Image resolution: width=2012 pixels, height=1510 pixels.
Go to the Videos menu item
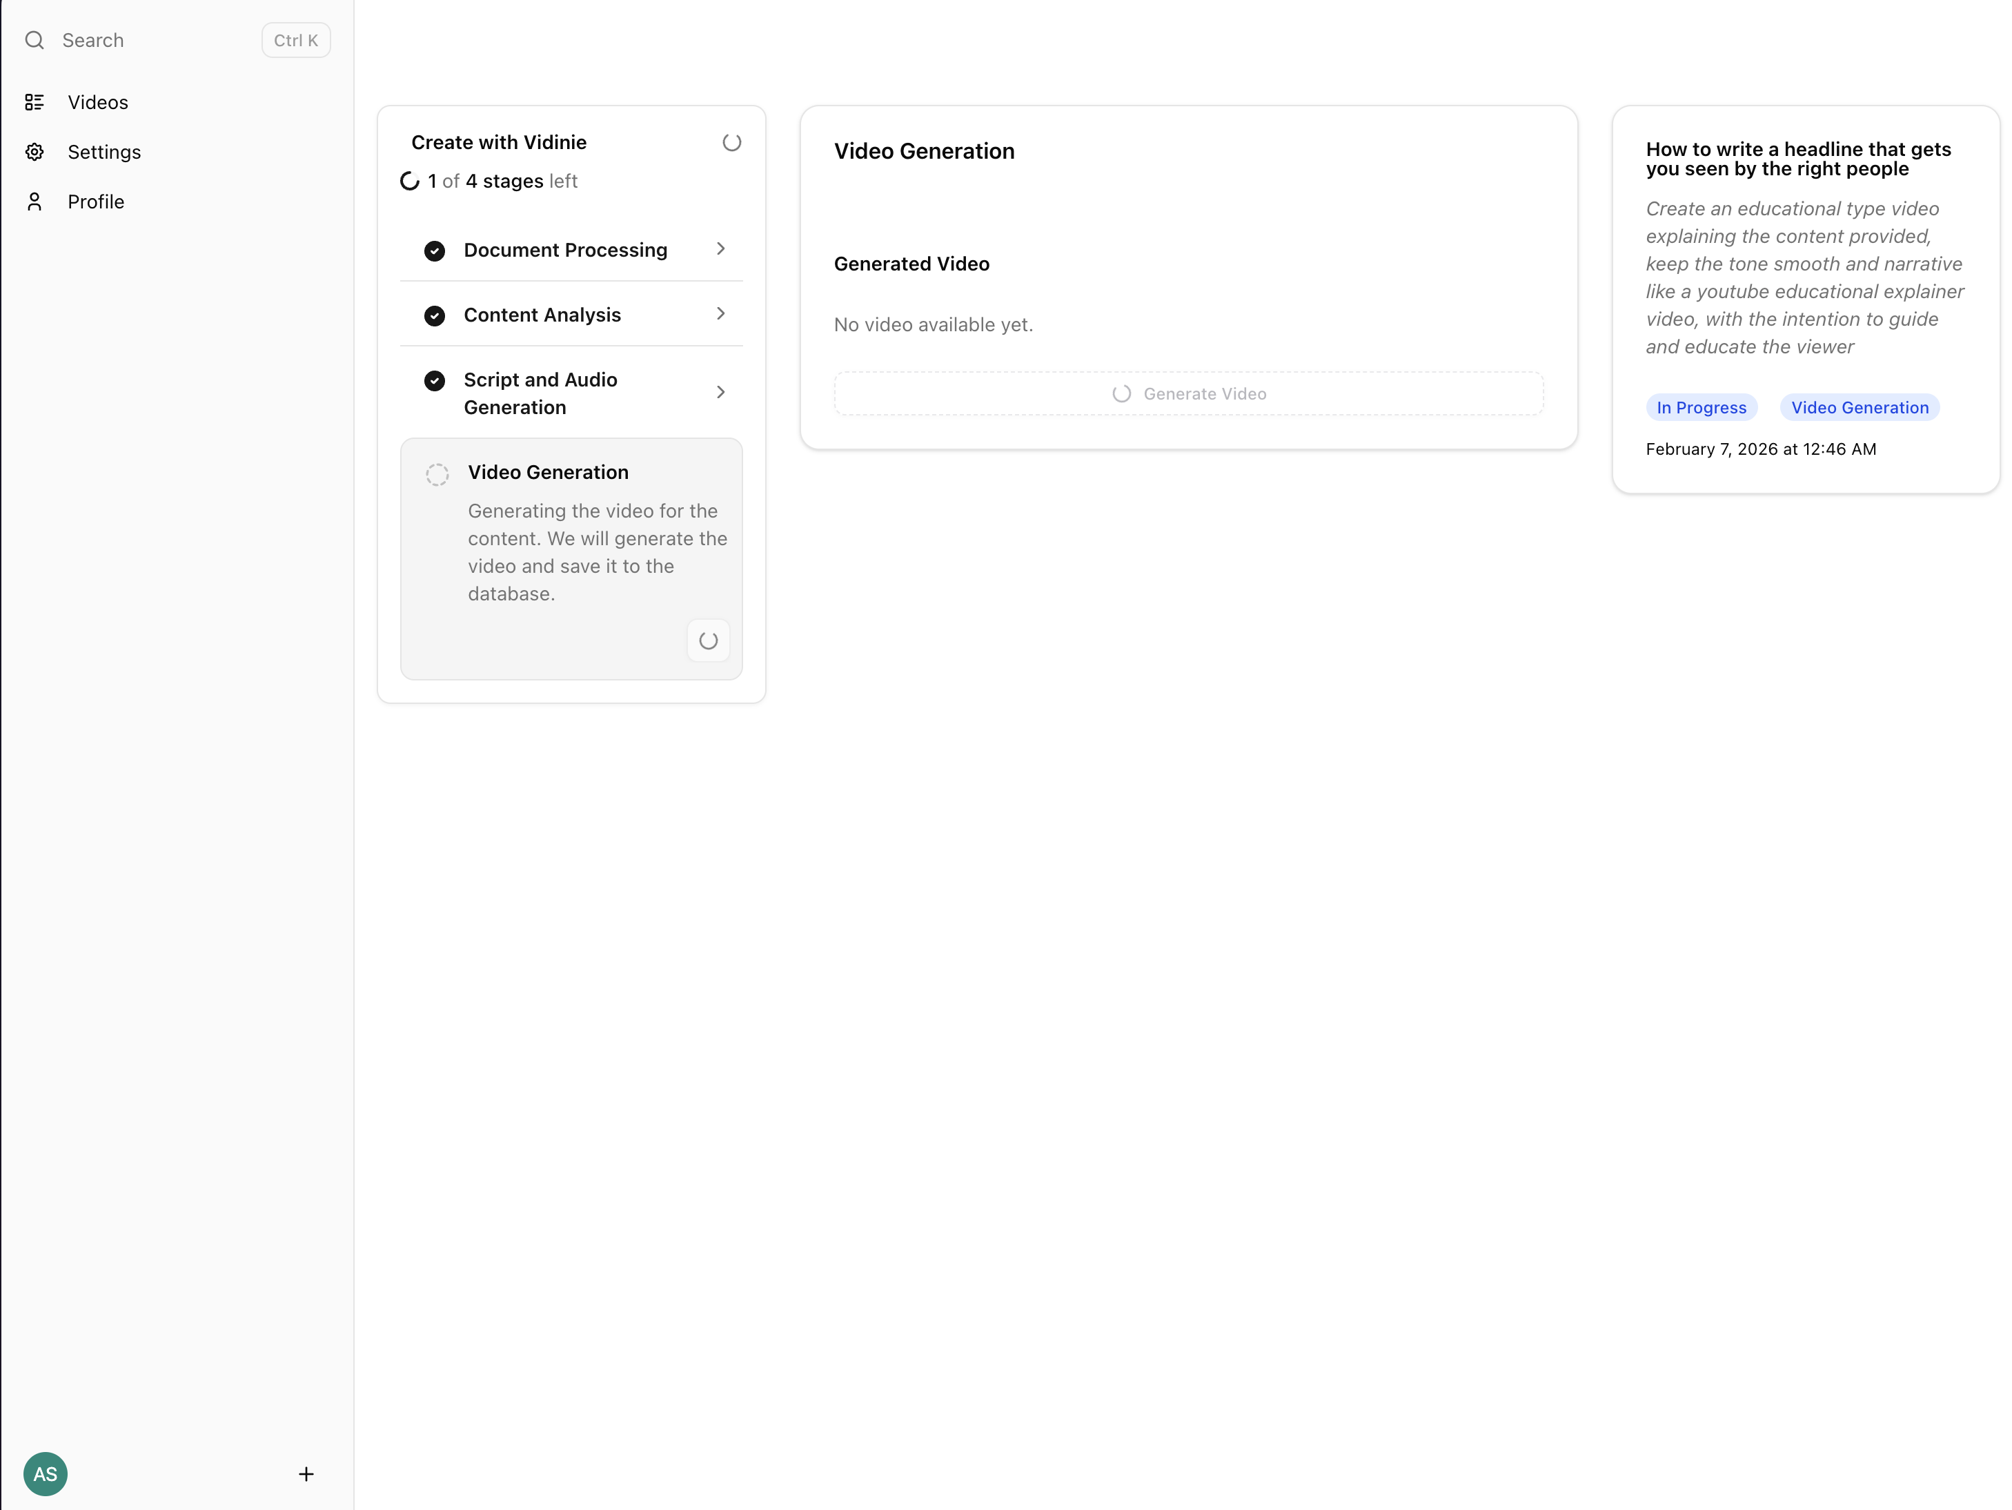[97, 102]
